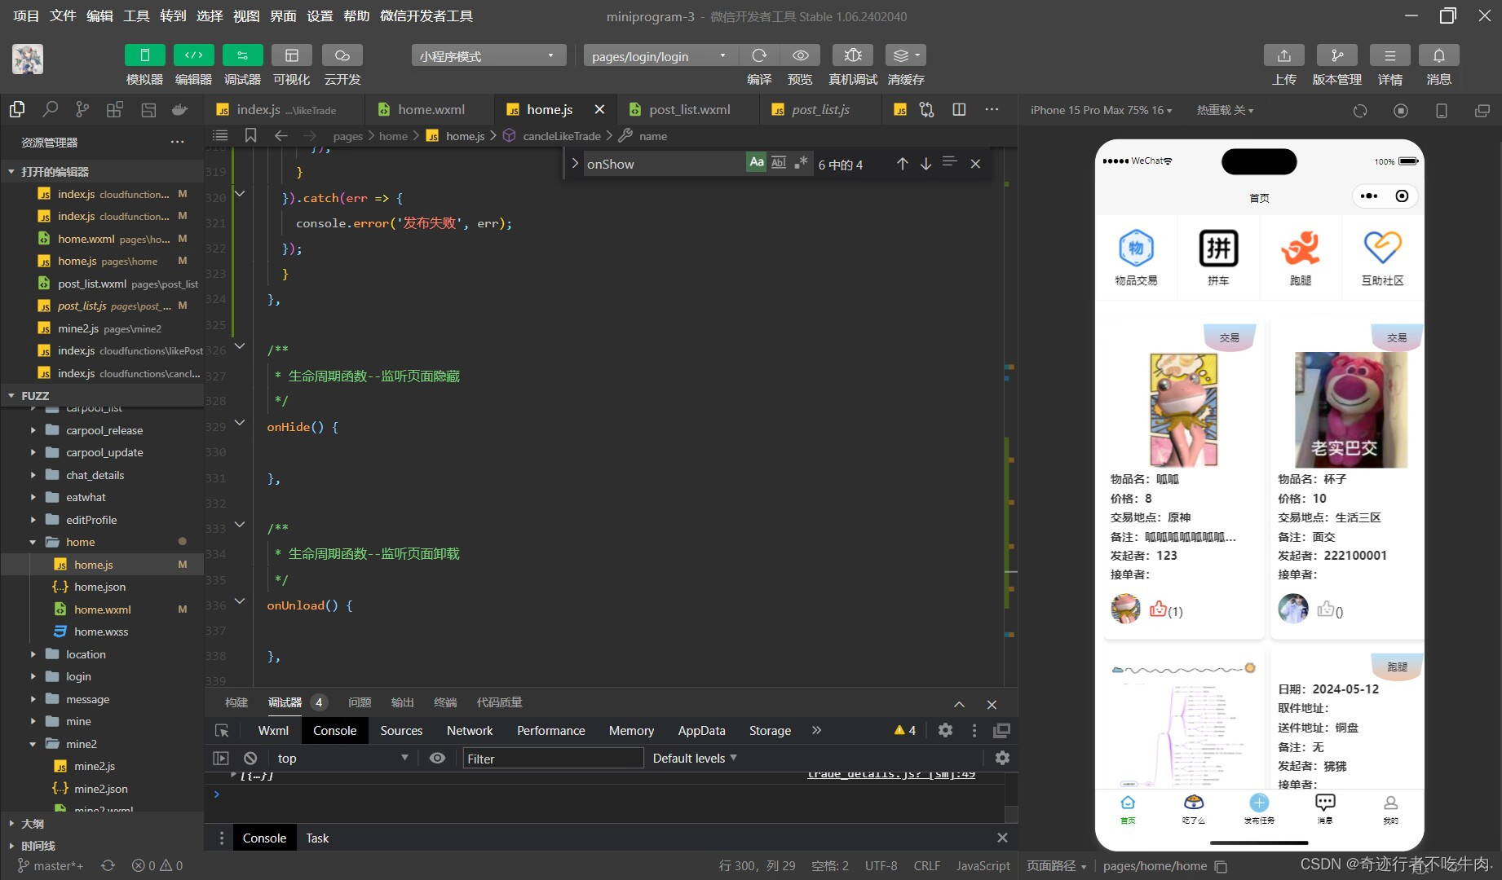Open the extensions icon in sidebar
The width and height of the screenshot is (1502, 880).
[x=115, y=109]
